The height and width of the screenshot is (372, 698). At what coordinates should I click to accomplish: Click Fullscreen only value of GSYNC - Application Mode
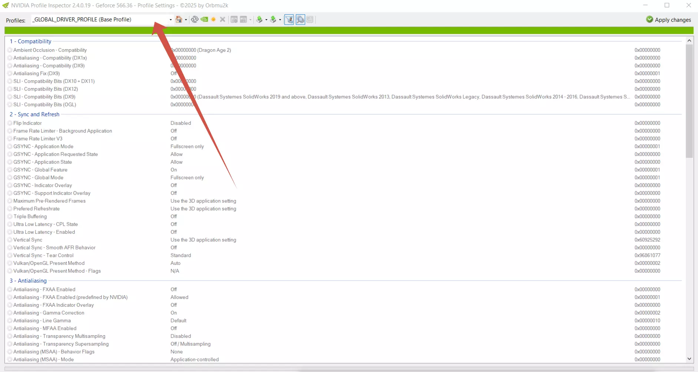pos(187,147)
